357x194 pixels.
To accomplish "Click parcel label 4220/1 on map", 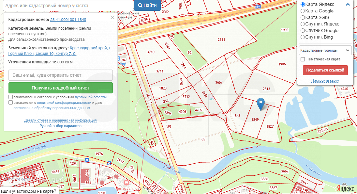I will 323,131.
